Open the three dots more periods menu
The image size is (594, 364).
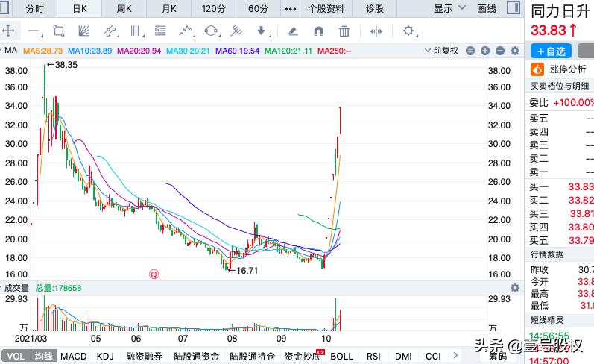pyautogui.click(x=291, y=9)
